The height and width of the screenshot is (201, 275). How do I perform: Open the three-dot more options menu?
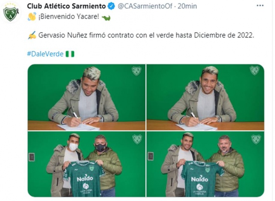tap(260, 6)
